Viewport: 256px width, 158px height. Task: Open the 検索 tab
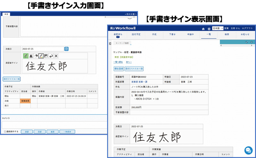(x=227, y=34)
